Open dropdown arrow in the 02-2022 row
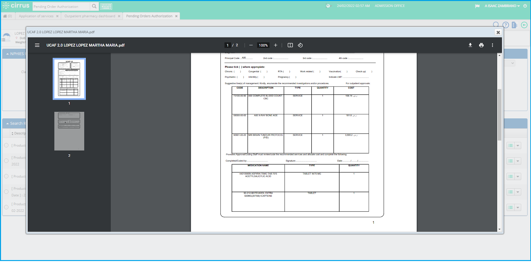 point(518,208)
